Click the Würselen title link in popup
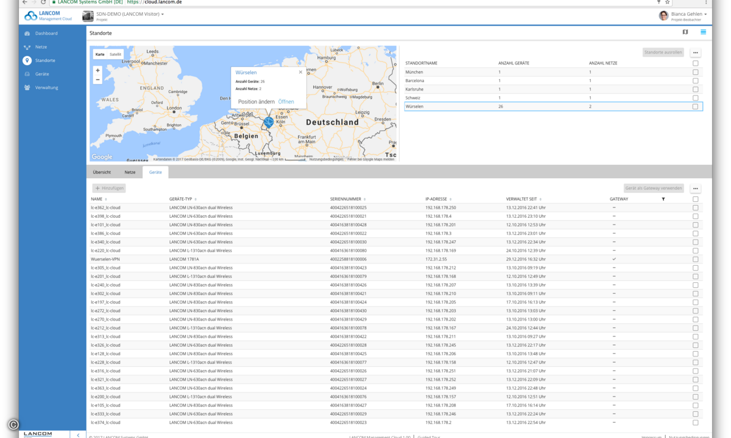 coord(246,72)
